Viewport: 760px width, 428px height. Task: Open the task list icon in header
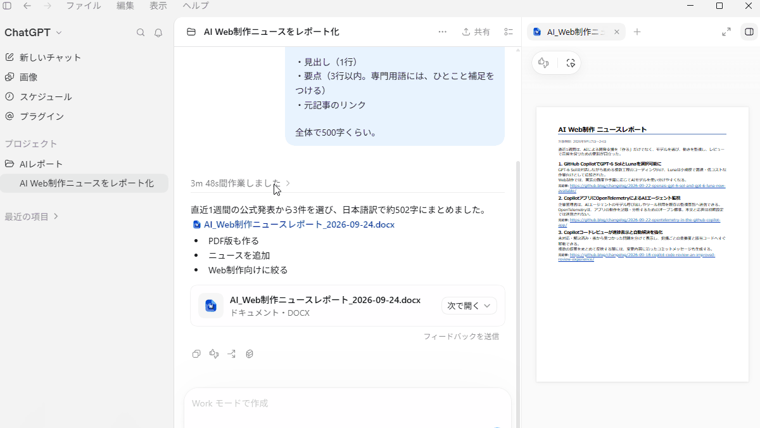click(509, 32)
